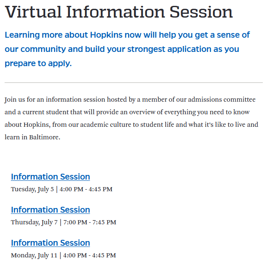
Task: Open the Information Session link for Thursday, July 7
Action: [50, 210]
